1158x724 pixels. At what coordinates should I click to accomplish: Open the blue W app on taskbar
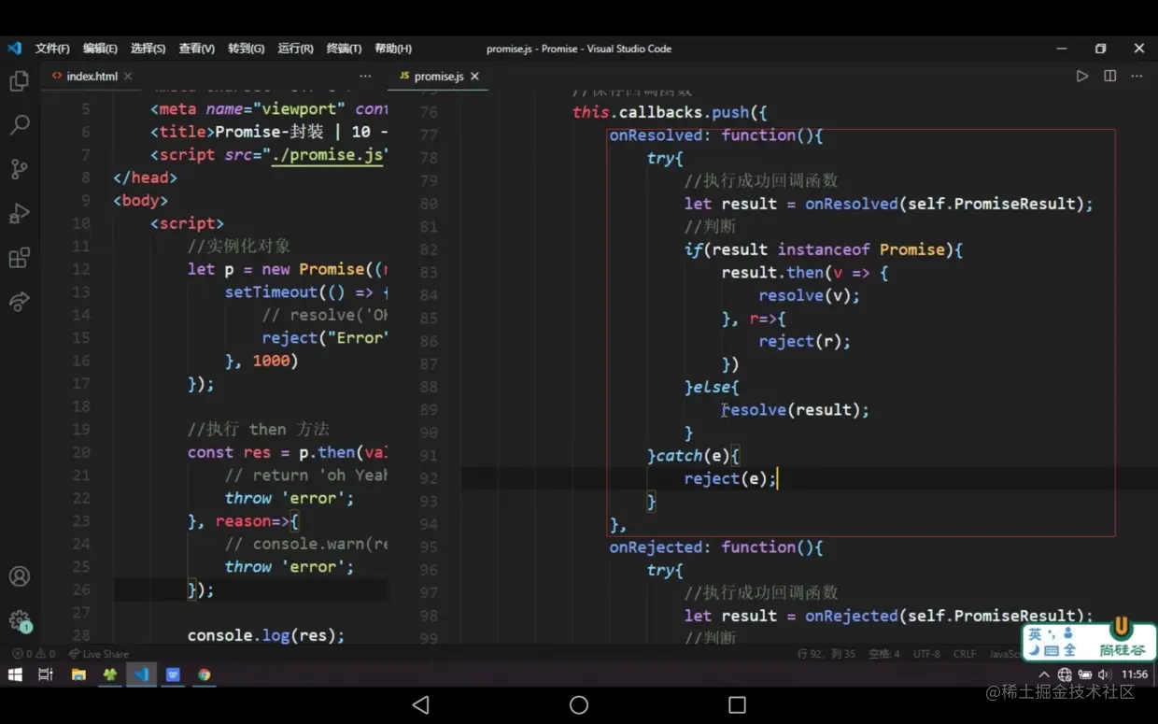coord(173,674)
